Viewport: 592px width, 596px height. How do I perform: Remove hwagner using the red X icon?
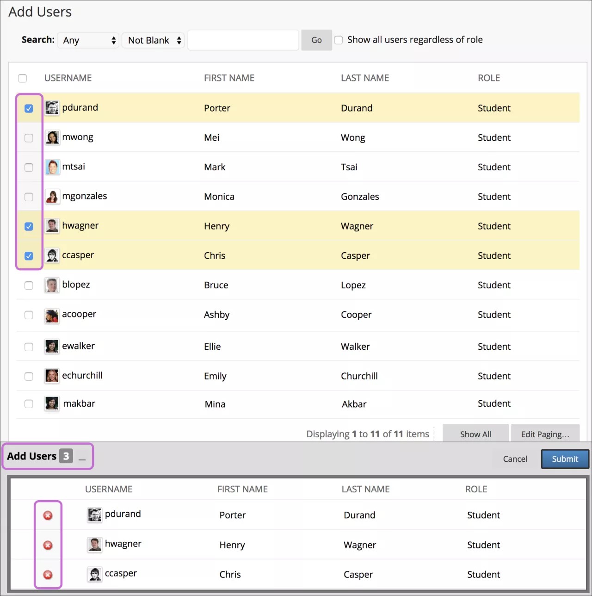tap(48, 545)
